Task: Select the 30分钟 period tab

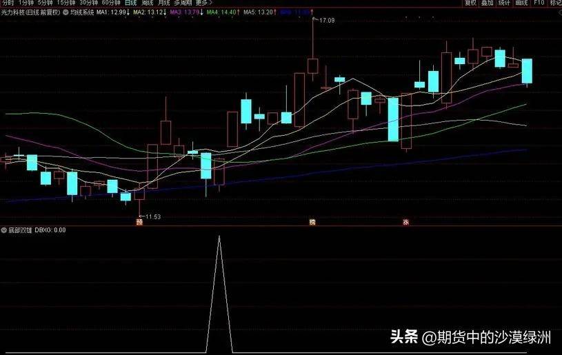Action: coord(88,3)
